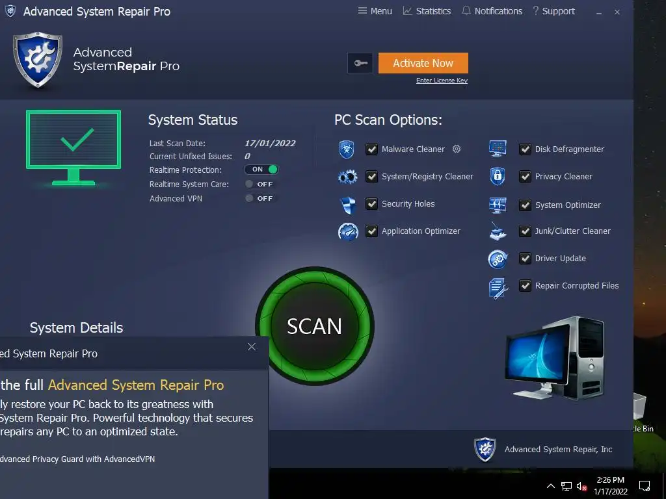Screen dimensions: 666x499
Task: Click the desktop computer illustration
Action: click(555, 358)
